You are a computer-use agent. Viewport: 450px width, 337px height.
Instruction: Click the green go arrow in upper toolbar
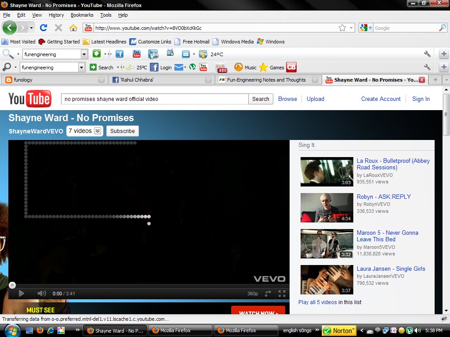(x=97, y=54)
